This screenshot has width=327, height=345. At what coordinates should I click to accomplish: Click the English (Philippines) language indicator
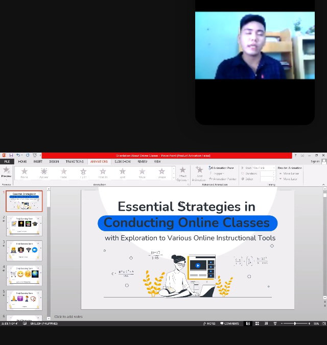[44, 324]
